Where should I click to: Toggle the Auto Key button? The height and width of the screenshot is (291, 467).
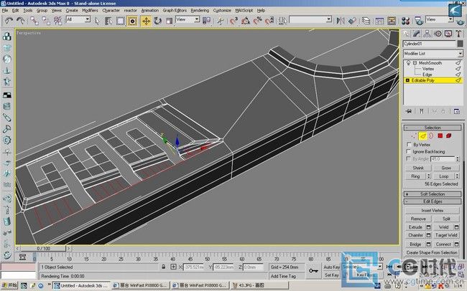[331, 267]
